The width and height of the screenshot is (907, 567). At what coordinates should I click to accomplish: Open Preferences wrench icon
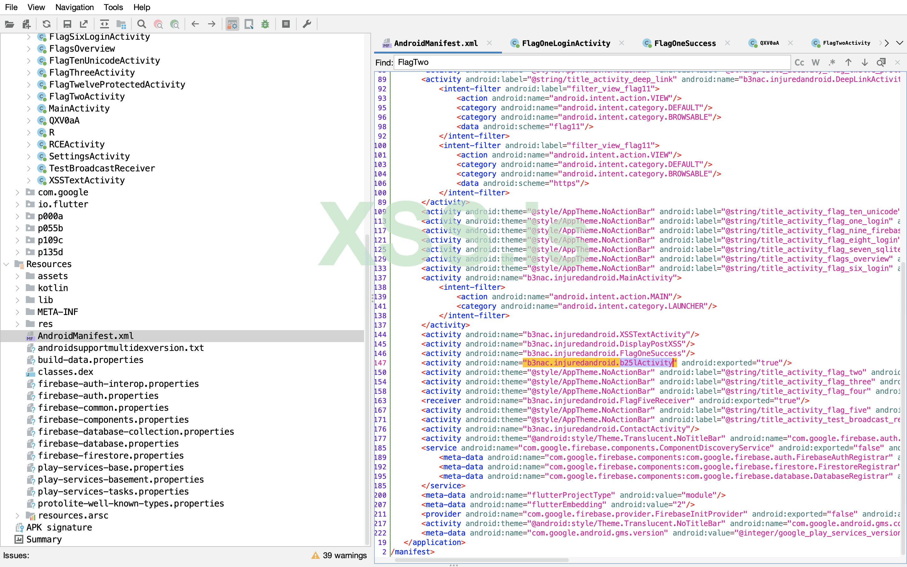pos(307,24)
